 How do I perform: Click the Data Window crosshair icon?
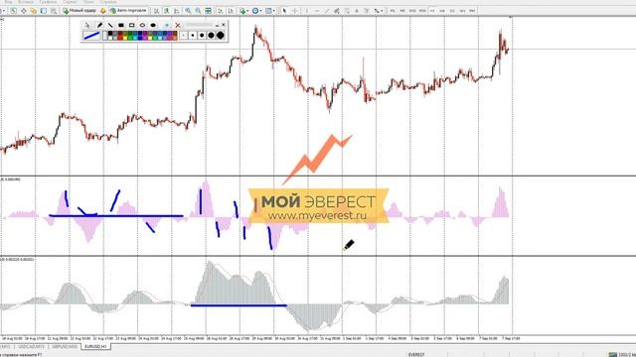click(24, 11)
